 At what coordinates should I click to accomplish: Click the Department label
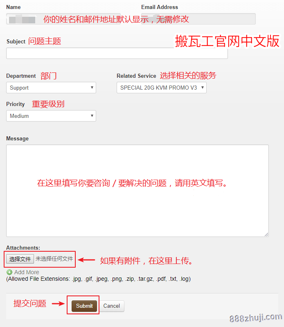point(21,76)
